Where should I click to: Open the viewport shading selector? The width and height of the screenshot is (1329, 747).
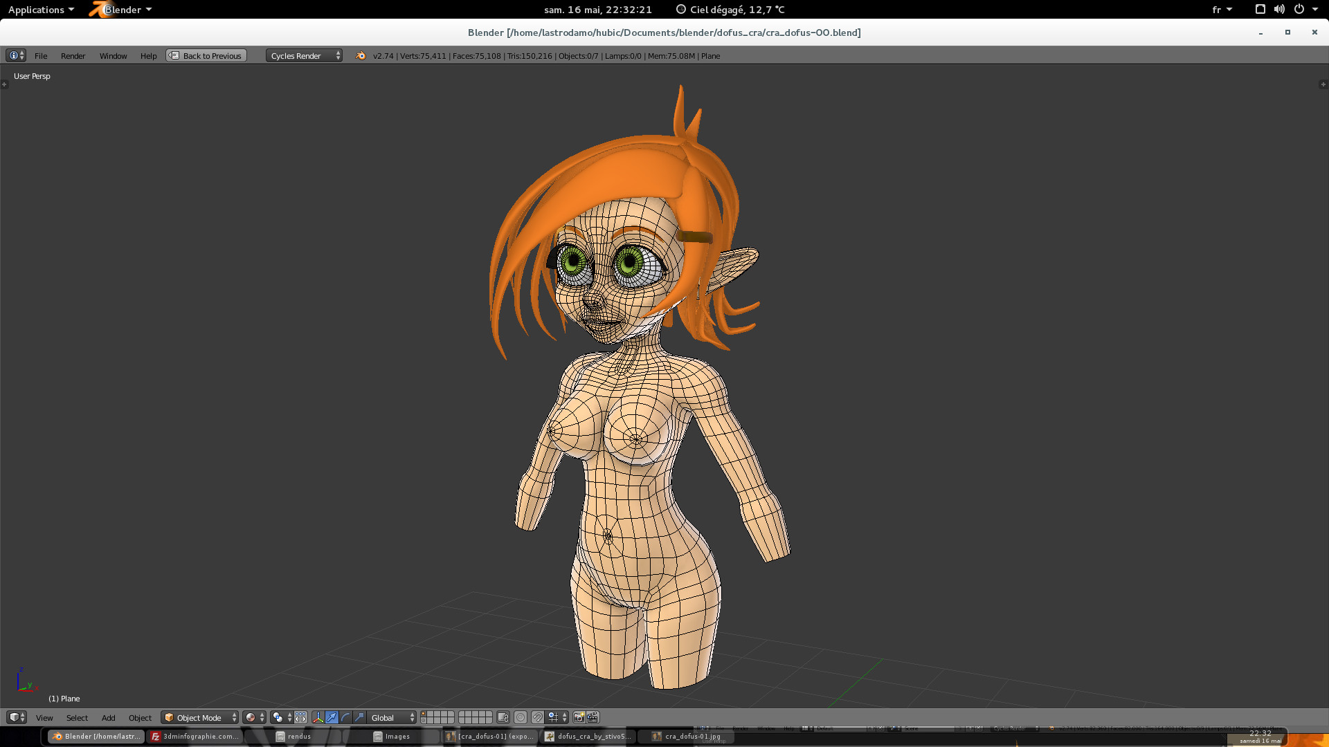click(x=254, y=717)
